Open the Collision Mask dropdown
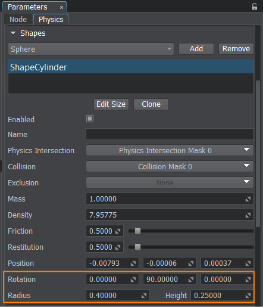This screenshot has width=263, height=307. coord(170,167)
